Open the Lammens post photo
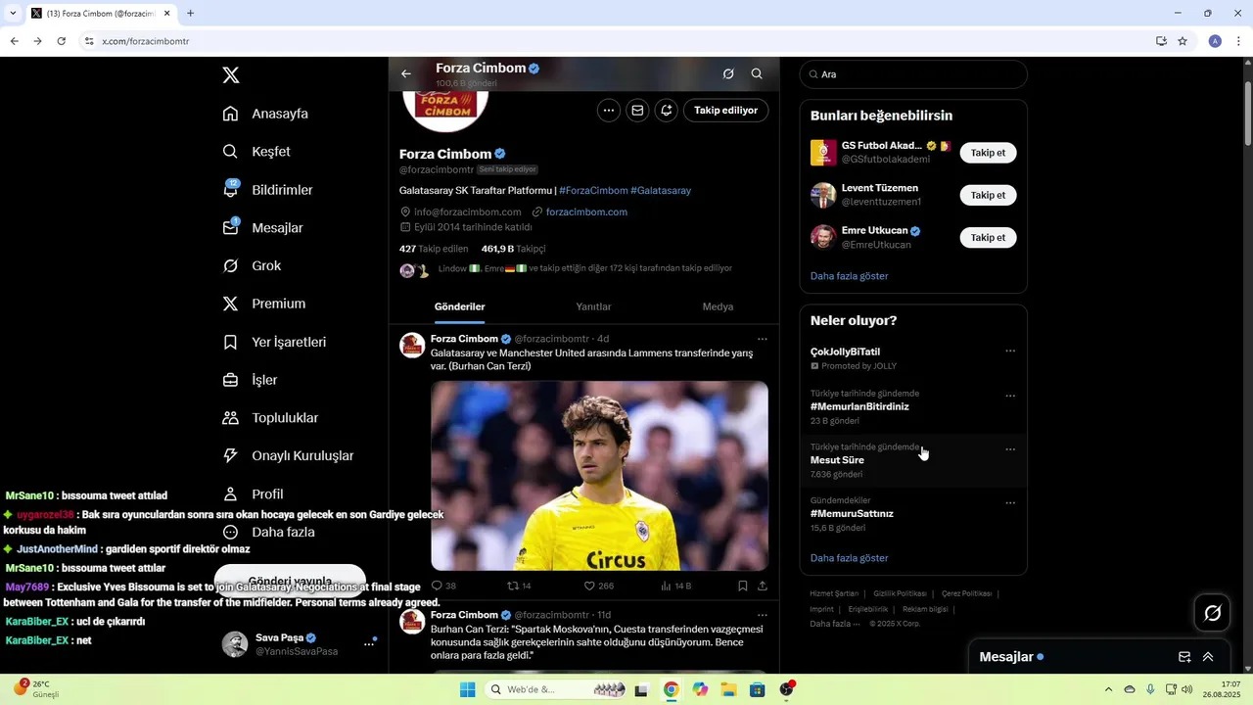 [x=599, y=476]
